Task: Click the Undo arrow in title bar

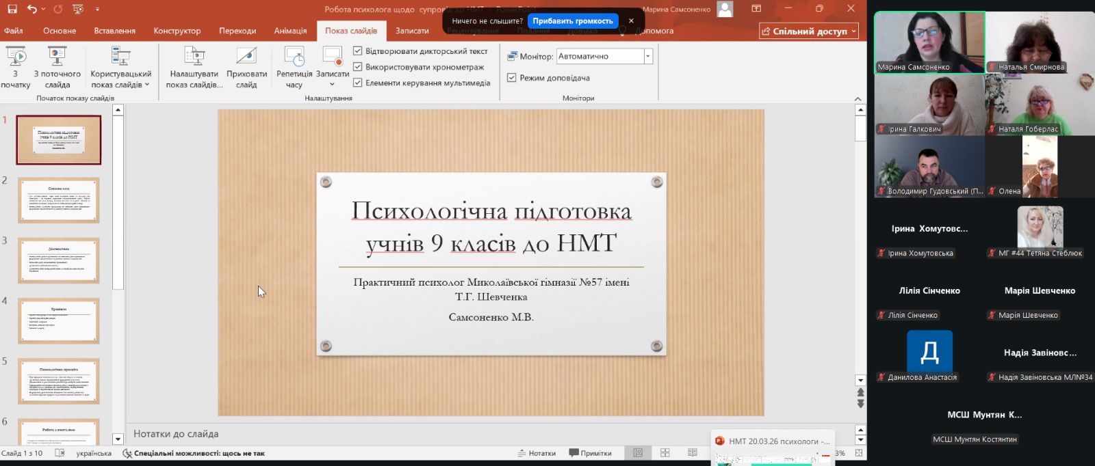Action: [x=32, y=9]
